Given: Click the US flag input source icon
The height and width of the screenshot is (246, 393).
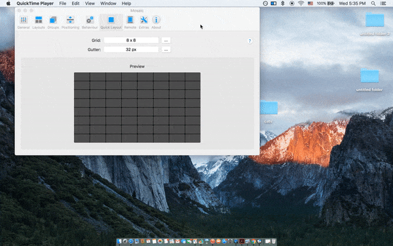Looking at the screenshot, I should [310, 3].
